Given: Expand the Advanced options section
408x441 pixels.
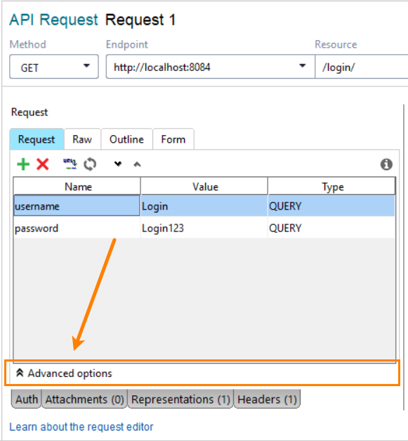Looking at the screenshot, I should tap(64, 373).
